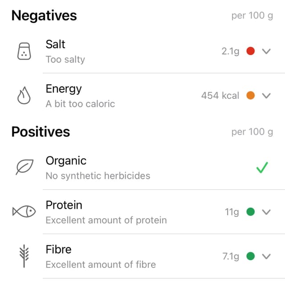The width and height of the screenshot is (285, 285).
Task: Expand the Fibre details chevron
Action: click(x=266, y=256)
